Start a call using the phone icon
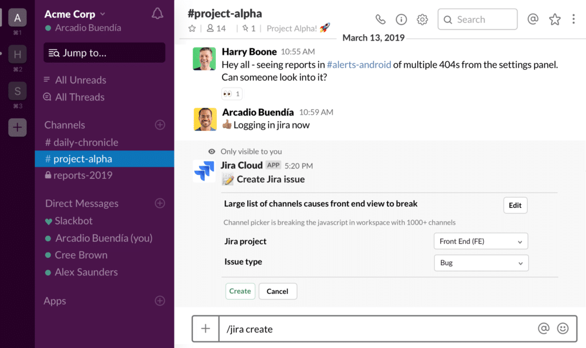586x348 pixels. [380, 19]
